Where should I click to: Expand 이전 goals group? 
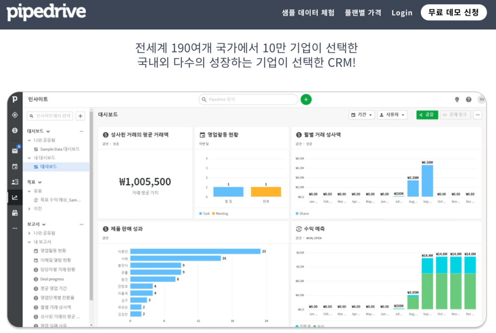[x=30, y=209]
